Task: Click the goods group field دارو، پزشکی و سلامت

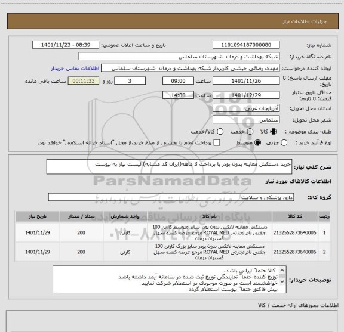Action: click(171, 197)
